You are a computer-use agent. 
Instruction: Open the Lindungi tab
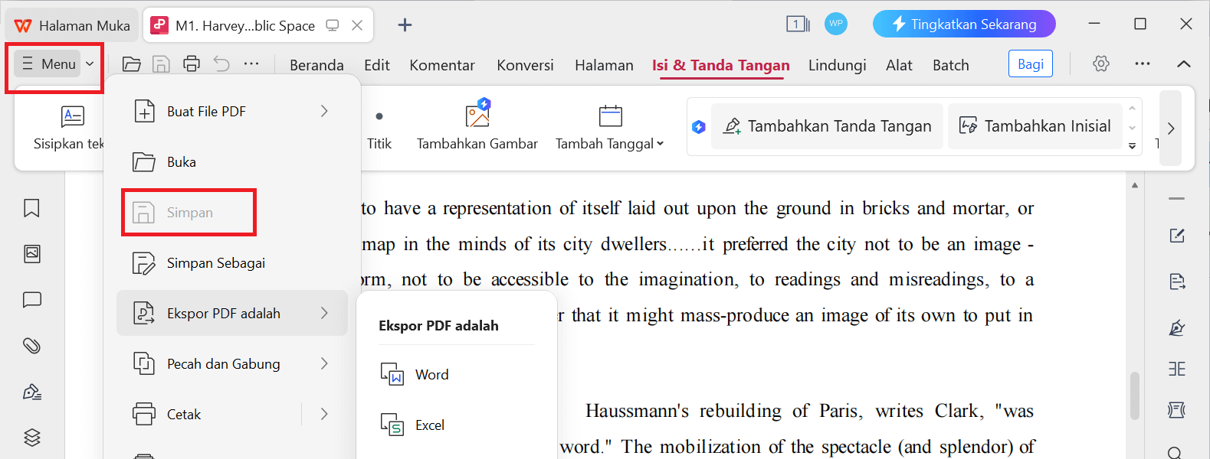[x=837, y=65]
